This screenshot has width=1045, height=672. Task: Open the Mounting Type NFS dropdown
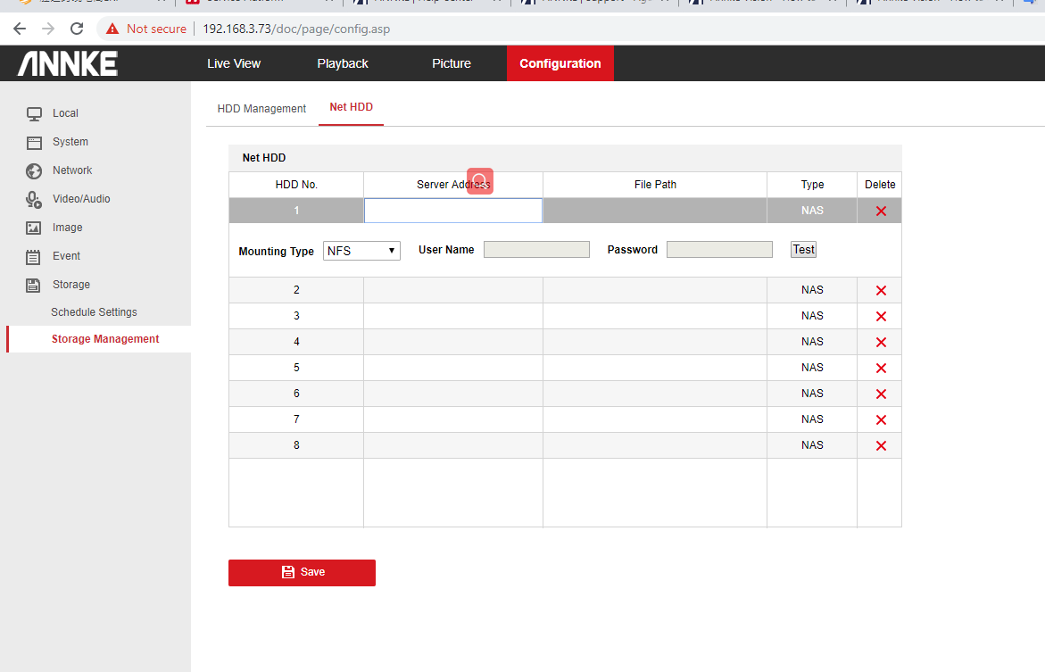361,251
